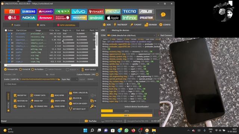
Task: Toggle the select-all Index checkbox
Action: (6, 31)
